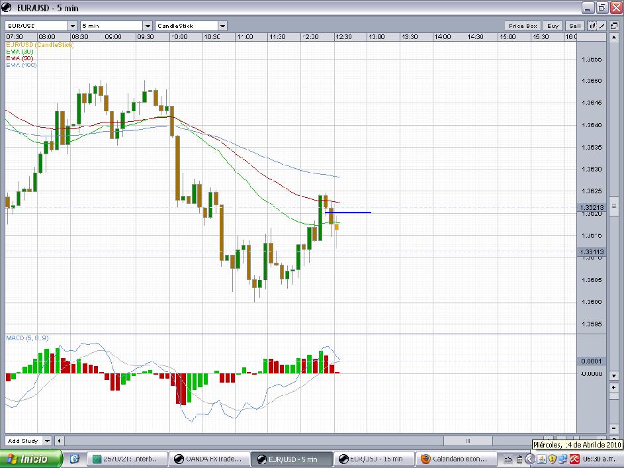Switch to OANDA FXTrade taskbar window
The image size is (624, 468).
[x=209, y=459]
